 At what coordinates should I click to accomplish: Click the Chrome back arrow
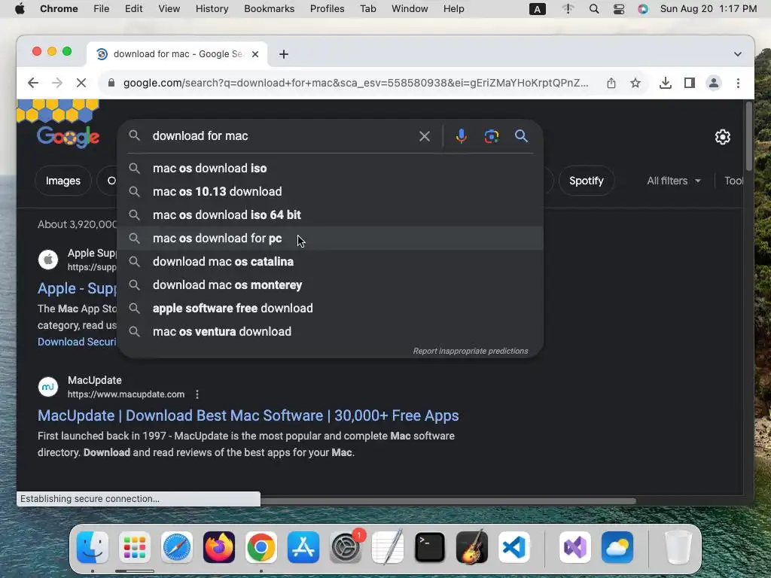33,83
